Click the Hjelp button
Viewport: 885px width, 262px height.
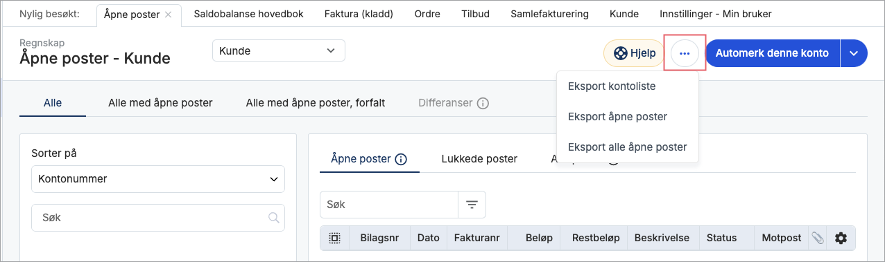tap(634, 53)
